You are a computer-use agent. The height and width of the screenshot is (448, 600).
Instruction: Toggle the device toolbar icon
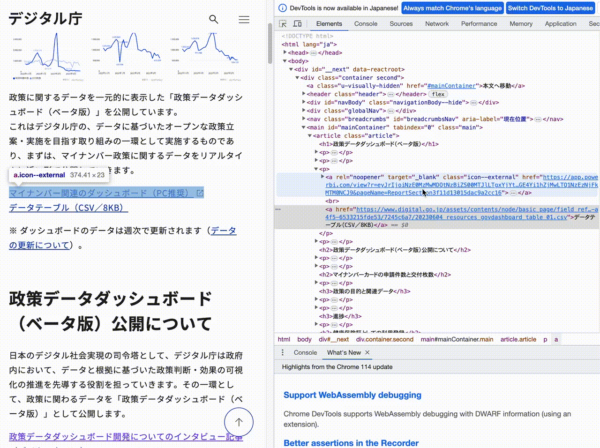(297, 23)
